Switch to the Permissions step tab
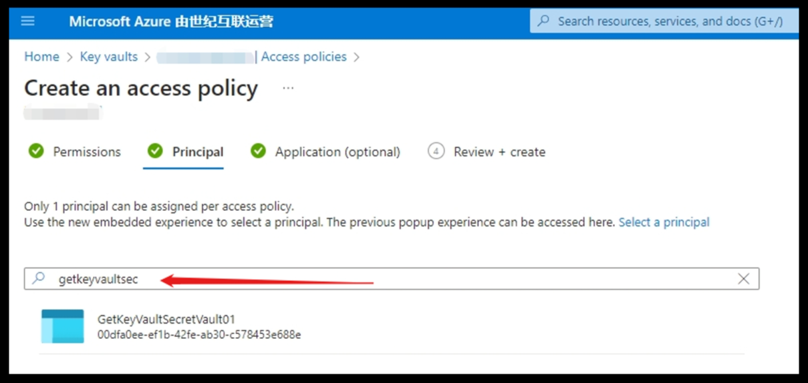Image resolution: width=808 pixels, height=383 pixels. [x=87, y=152]
